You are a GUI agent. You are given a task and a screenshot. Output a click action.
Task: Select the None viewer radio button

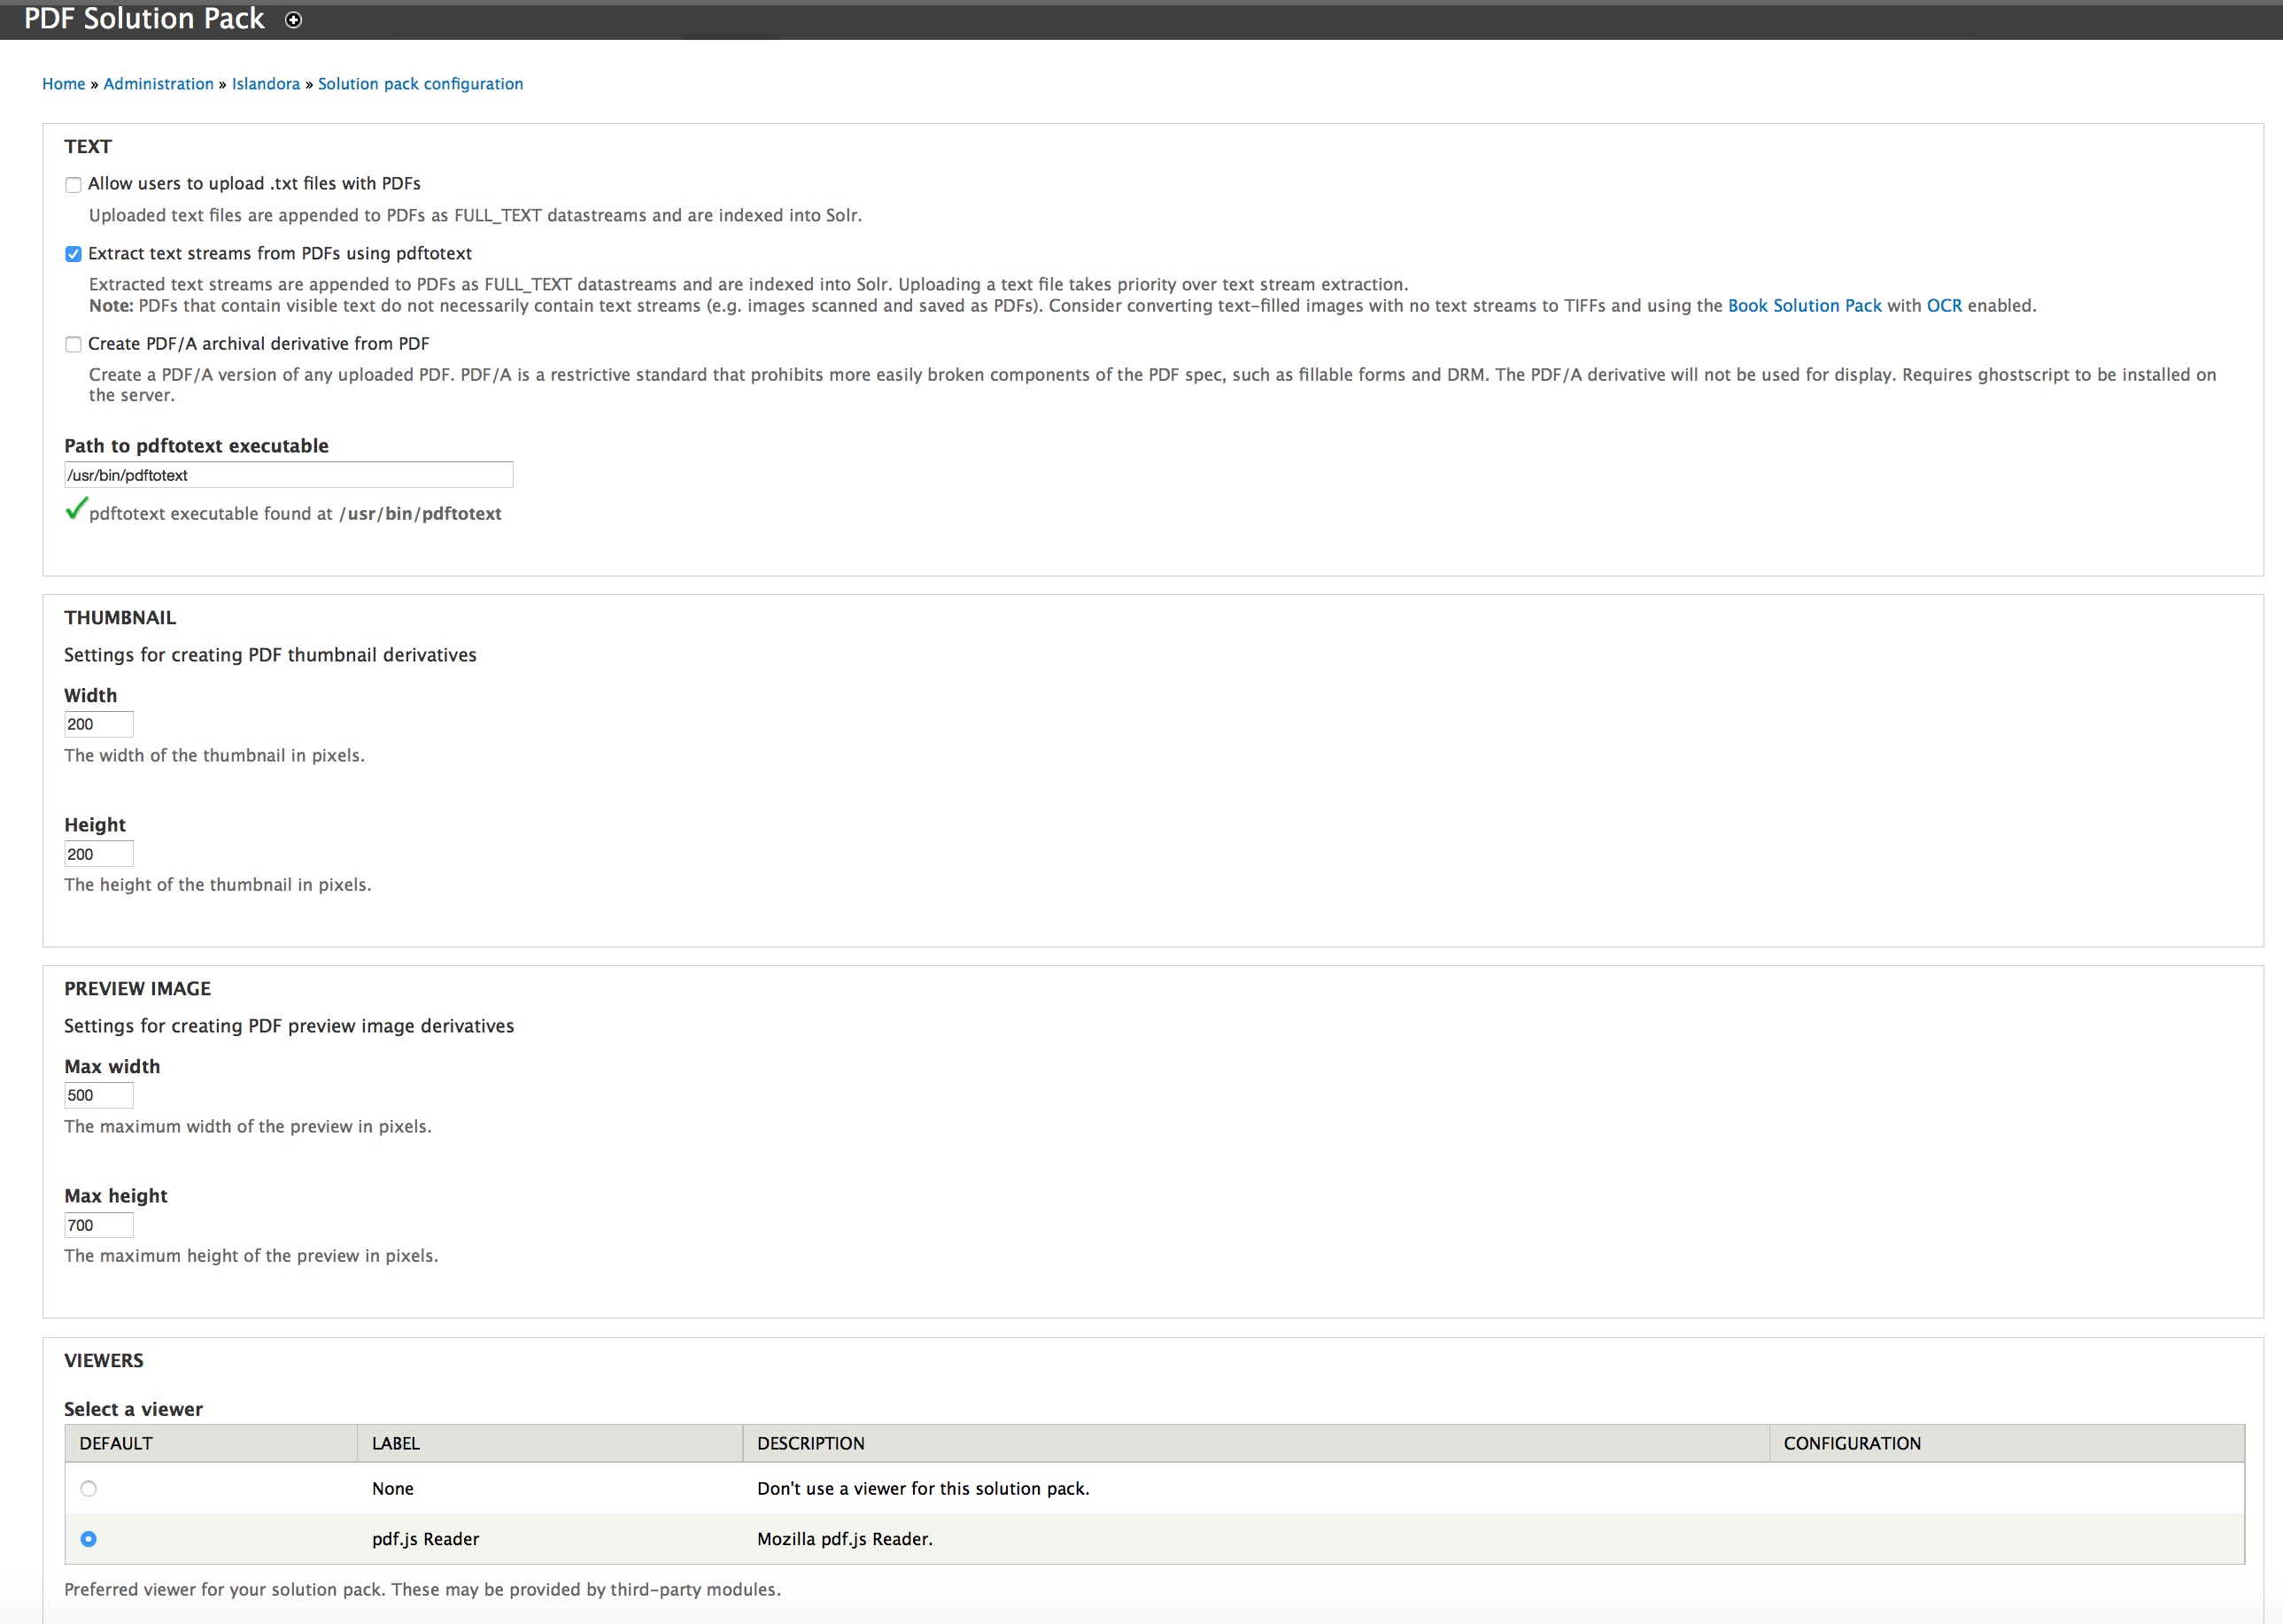(x=89, y=1488)
